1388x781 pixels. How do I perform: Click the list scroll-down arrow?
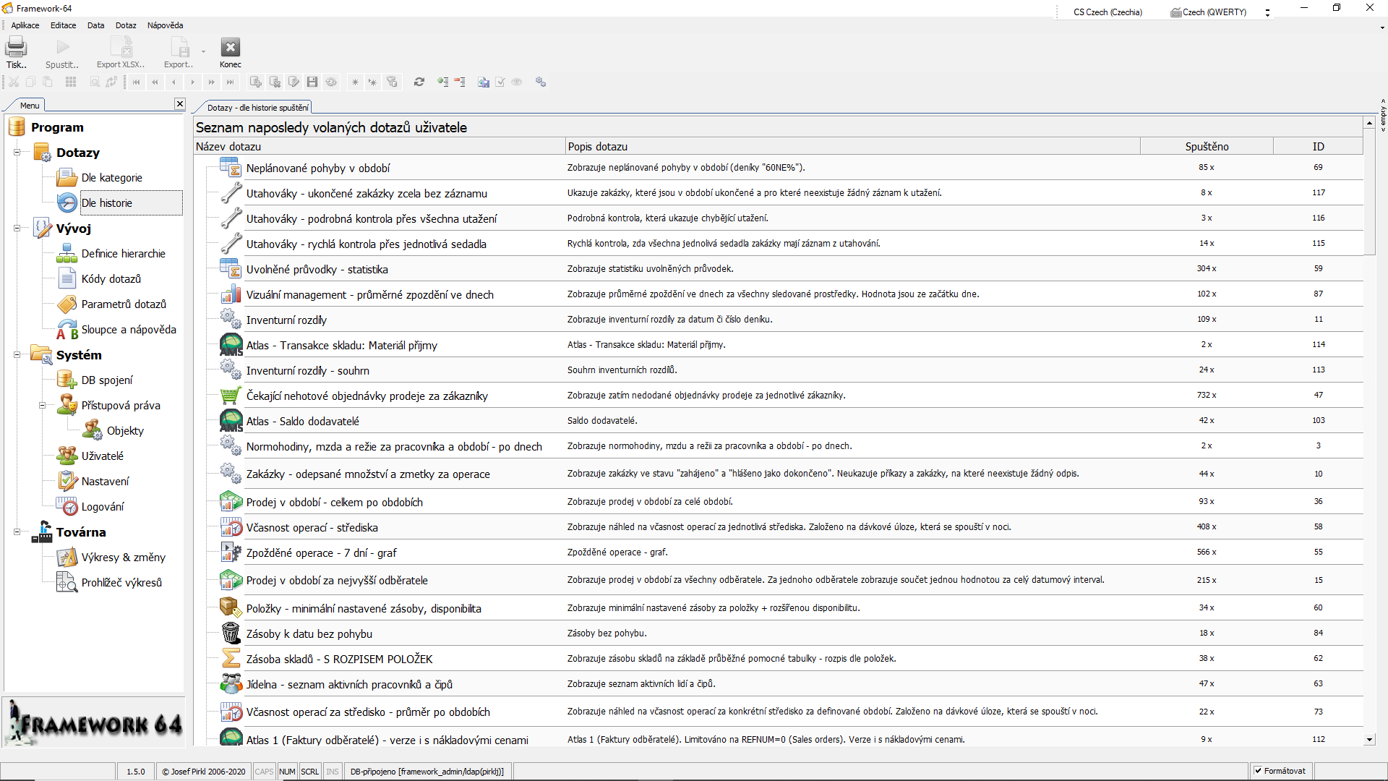tap(1369, 740)
